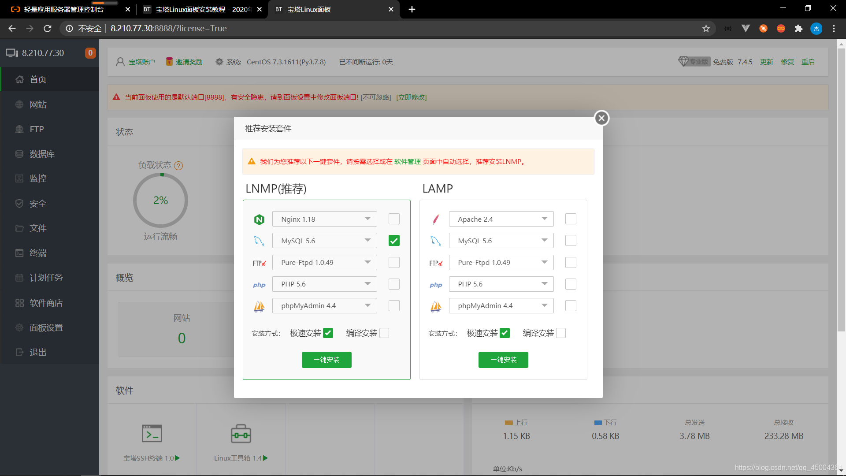Open the LAMP phpMyAdmin 4.4 dropdown
Viewport: 846px width, 476px height.
[501, 306]
